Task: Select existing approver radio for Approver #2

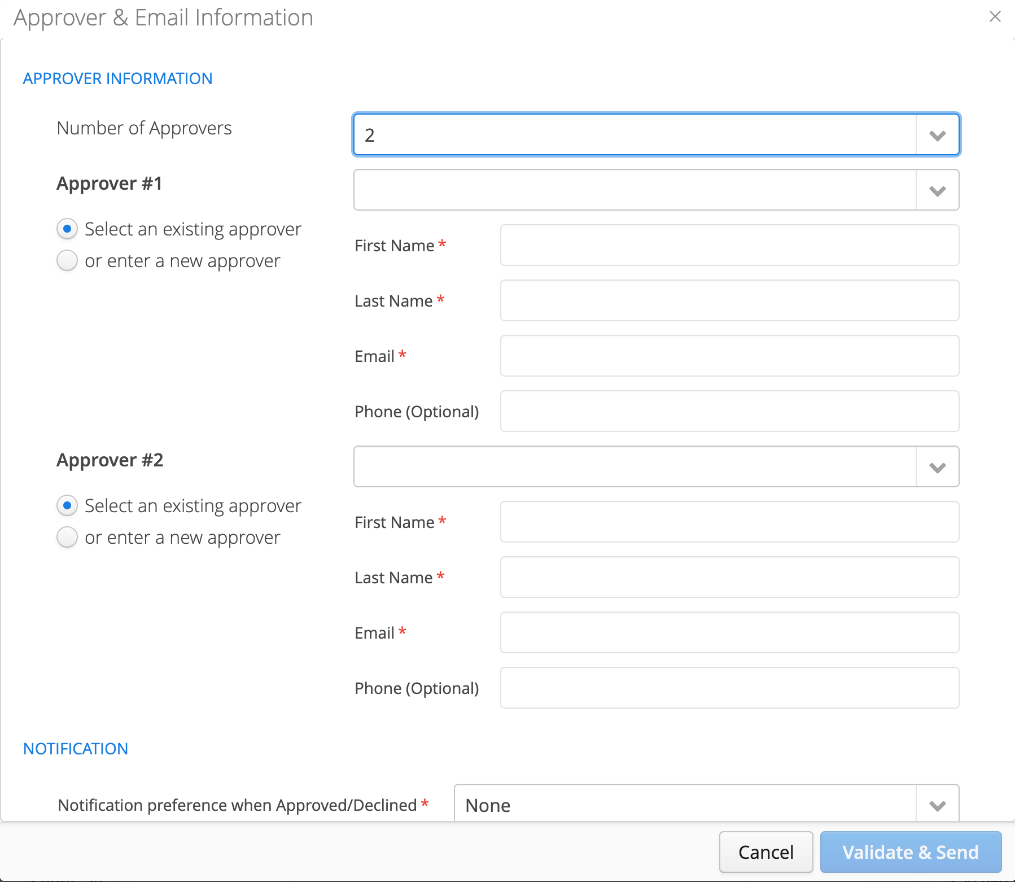Action: click(x=67, y=505)
